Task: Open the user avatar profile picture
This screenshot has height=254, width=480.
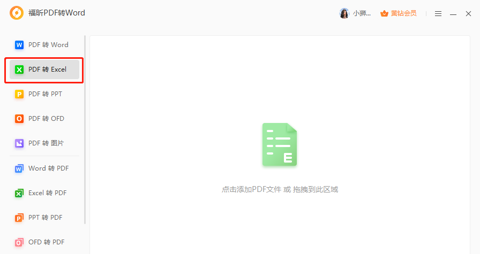Action: (344, 13)
